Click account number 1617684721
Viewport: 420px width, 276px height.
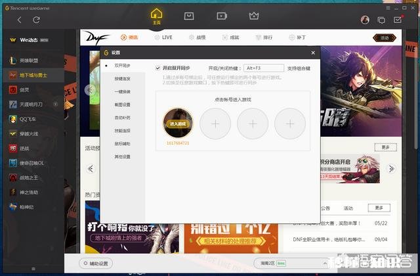(178, 143)
